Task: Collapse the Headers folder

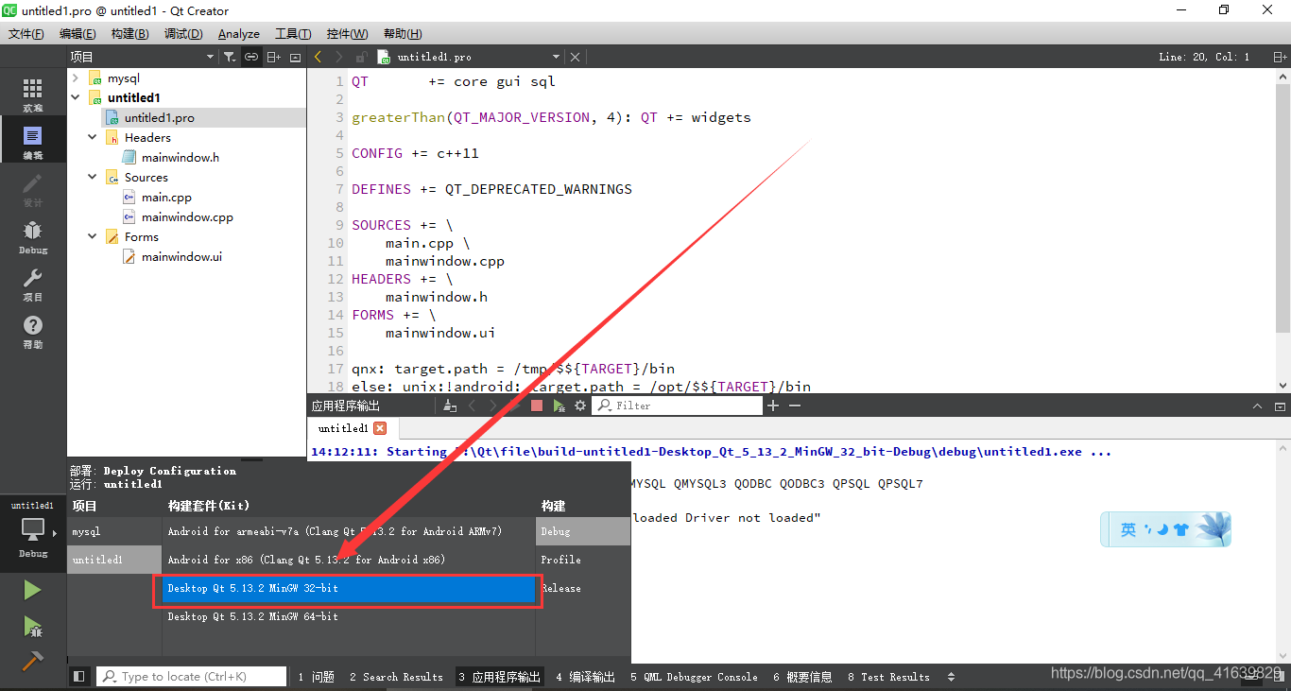Action: pyautogui.click(x=93, y=137)
